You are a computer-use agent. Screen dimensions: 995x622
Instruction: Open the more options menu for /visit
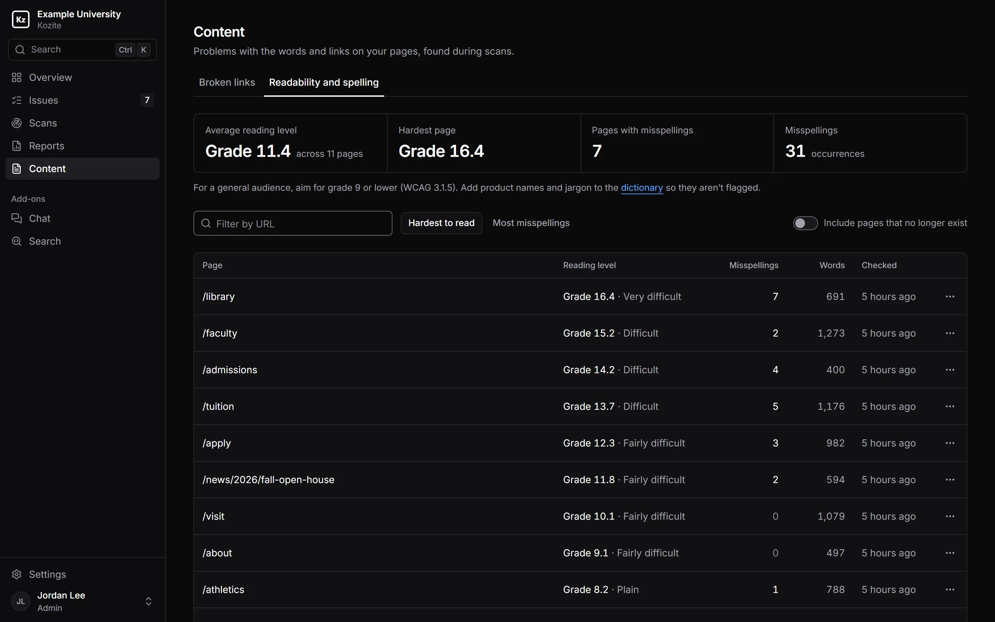[x=950, y=516]
